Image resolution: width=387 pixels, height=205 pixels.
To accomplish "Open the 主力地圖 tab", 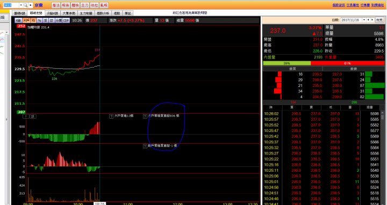I will pos(86,13).
